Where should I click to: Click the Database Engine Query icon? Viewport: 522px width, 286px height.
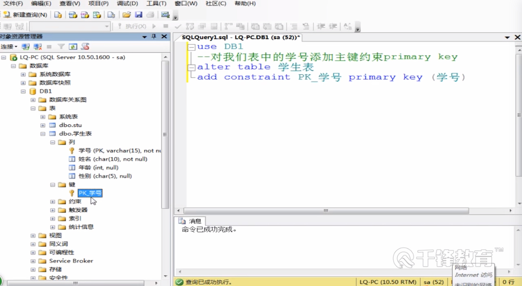pos(58,15)
